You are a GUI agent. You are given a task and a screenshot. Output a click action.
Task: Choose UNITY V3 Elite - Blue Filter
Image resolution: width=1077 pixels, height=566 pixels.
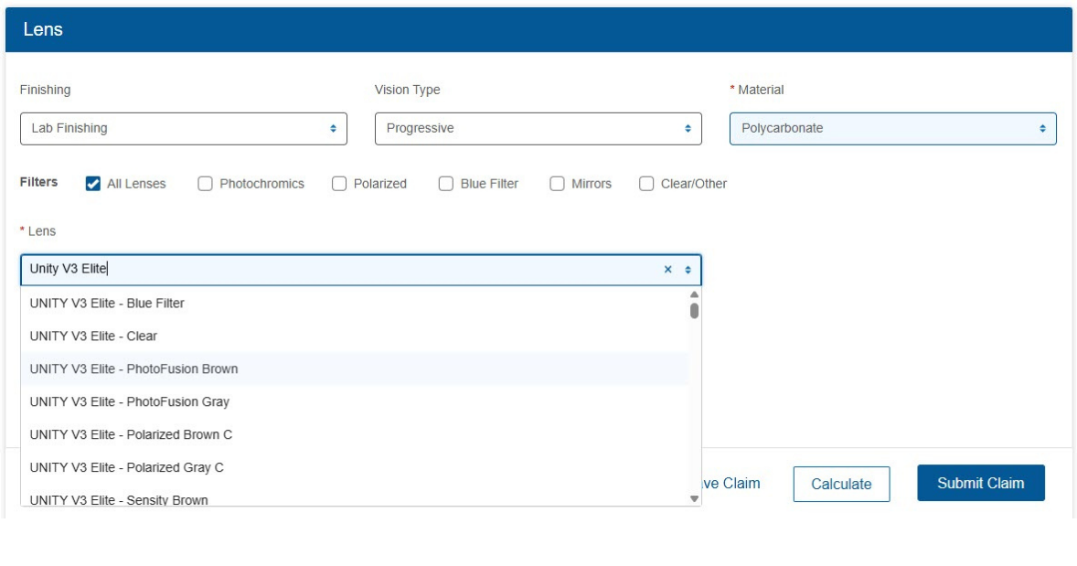tap(107, 304)
